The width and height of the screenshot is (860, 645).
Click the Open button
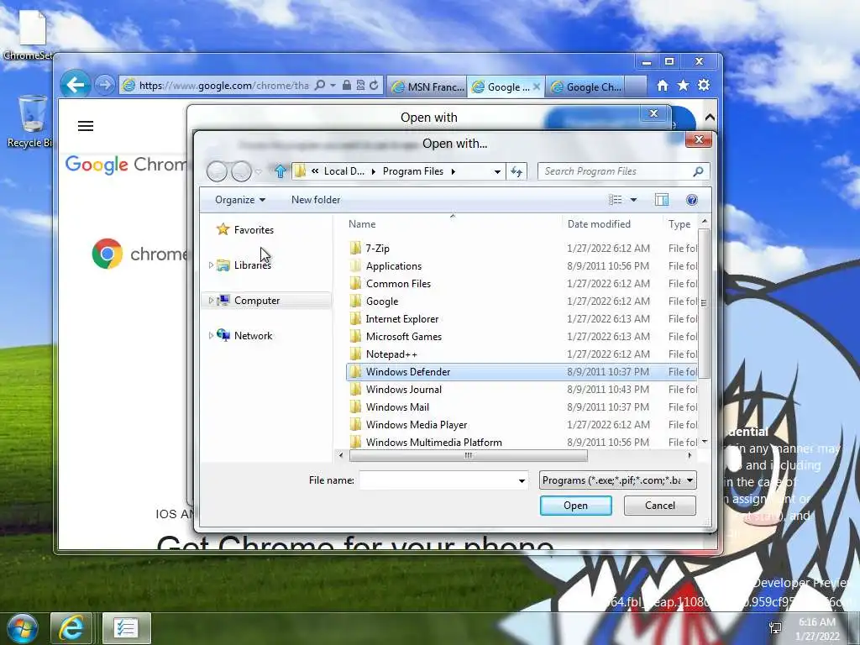[x=576, y=505]
